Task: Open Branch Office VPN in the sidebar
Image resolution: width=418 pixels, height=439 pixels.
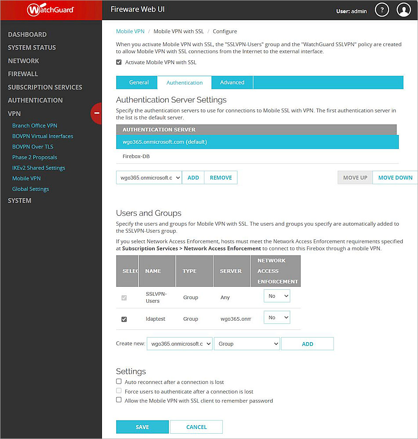Action: (34, 125)
